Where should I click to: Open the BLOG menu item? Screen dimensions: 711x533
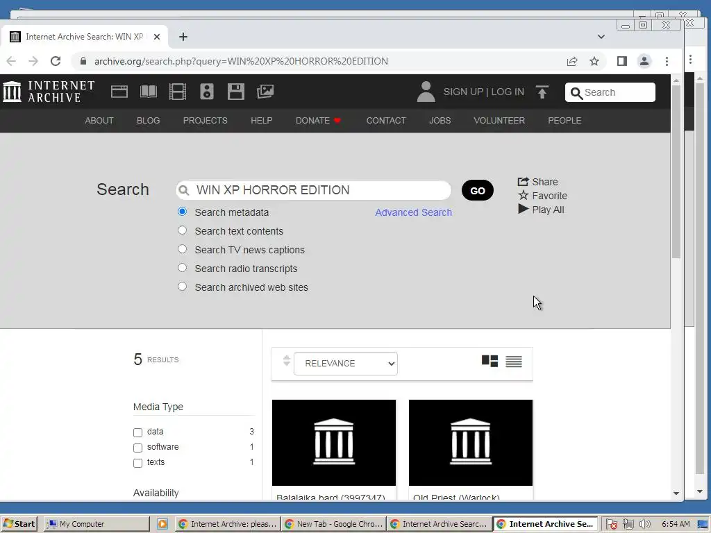[x=149, y=121]
